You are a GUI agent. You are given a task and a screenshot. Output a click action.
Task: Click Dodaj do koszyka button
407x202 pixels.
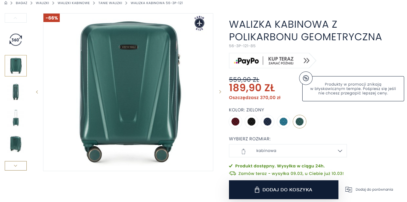[x=283, y=190]
